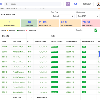This screenshot has height=100, width=100.
Task: Click the Paid badge in CON04 row
Action: coord(84,62)
